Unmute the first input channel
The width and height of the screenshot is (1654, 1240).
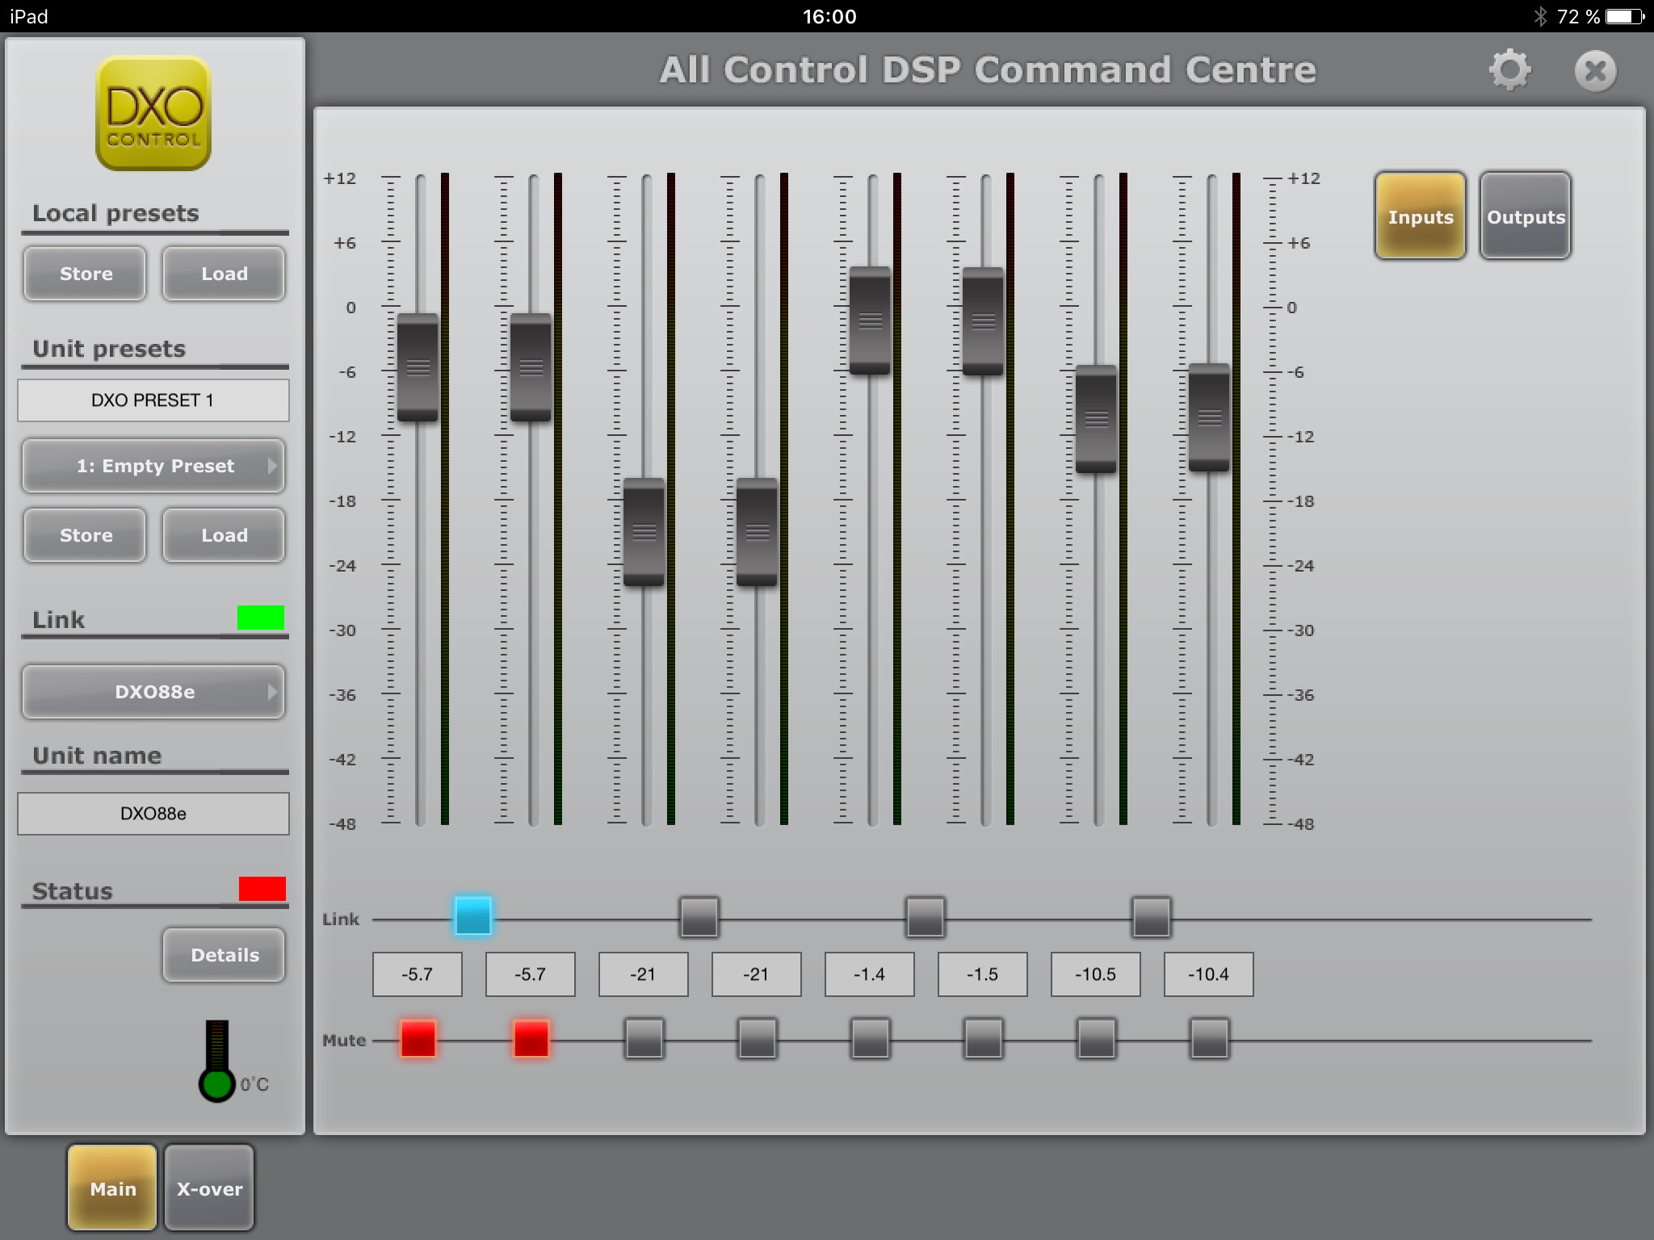coord(418,1038)
